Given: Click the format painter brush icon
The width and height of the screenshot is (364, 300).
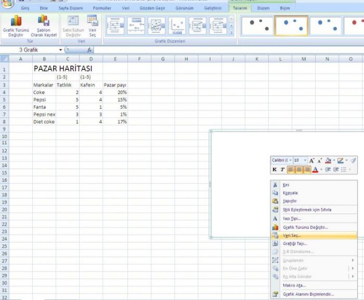Looking at the screenshot, I should pyautogui.click(x=353, y=160).
